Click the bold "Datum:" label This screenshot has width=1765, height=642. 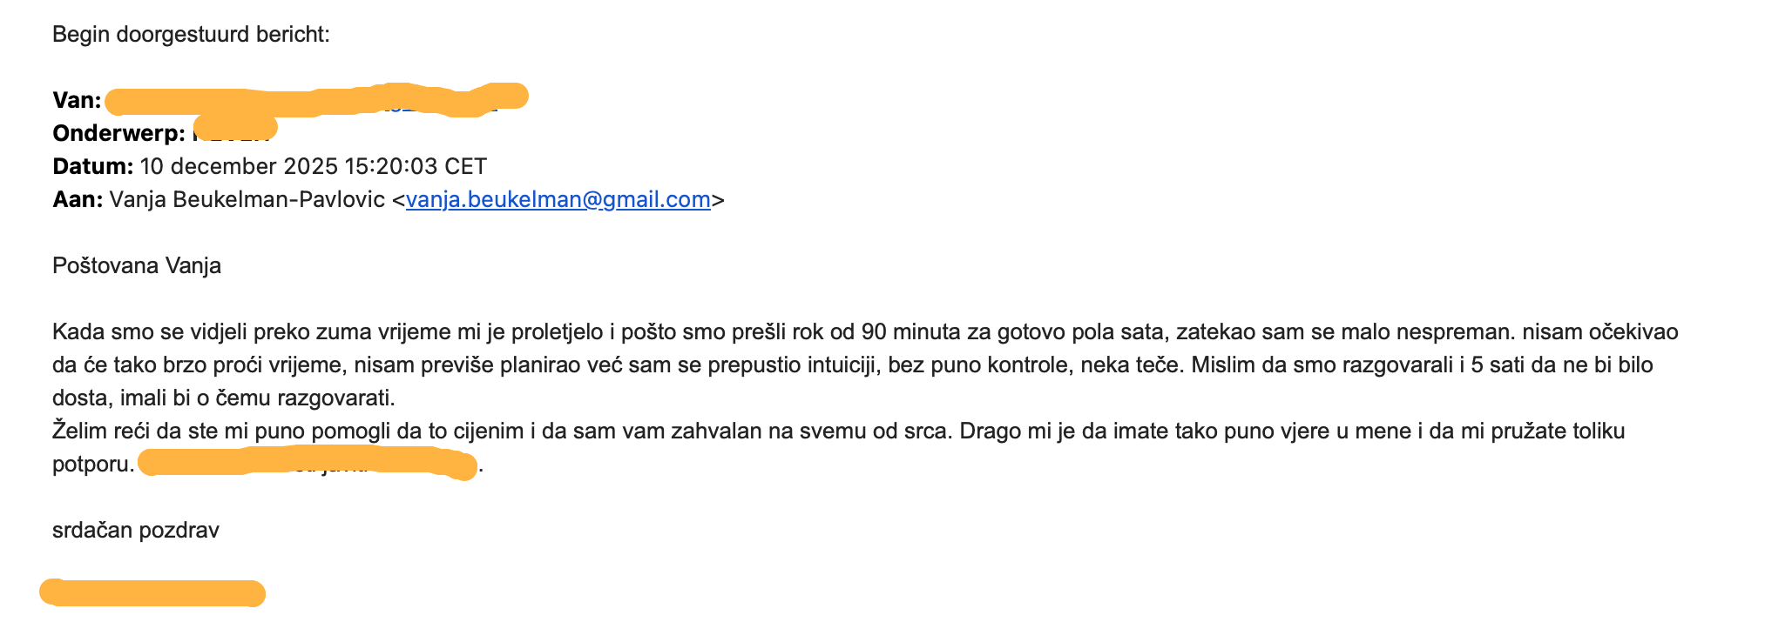click(x=92, y=167)
